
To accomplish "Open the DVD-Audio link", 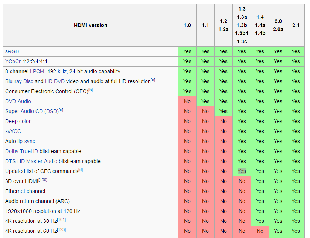I will [18, 101].
